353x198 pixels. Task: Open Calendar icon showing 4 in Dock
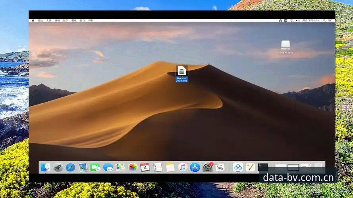pyautogui.click(x=145, y=167)
